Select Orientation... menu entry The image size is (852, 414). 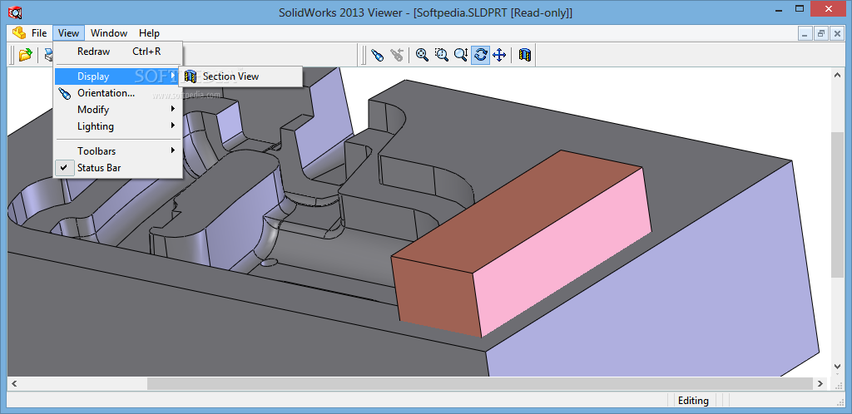click(x=118, y=93)
